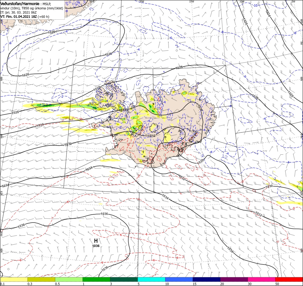The width and height of the screenshot is (303, 286).
Task: Select the navy 15 mm legend swatch
Action: [206, 279]
